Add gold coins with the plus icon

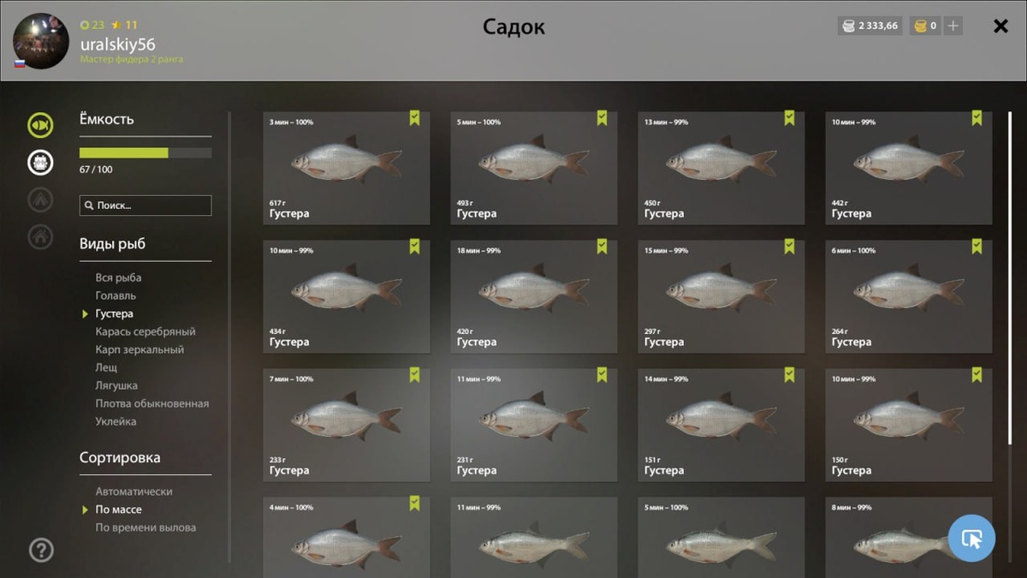[953, 26]
